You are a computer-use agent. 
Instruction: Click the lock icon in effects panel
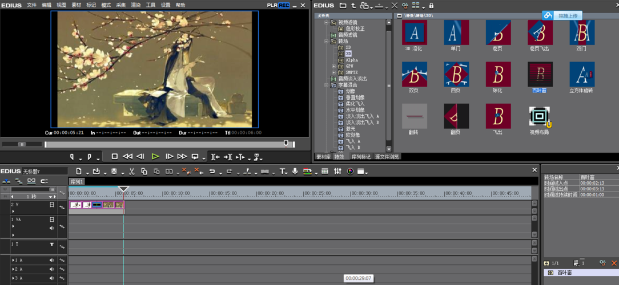[x=431, y=6]
